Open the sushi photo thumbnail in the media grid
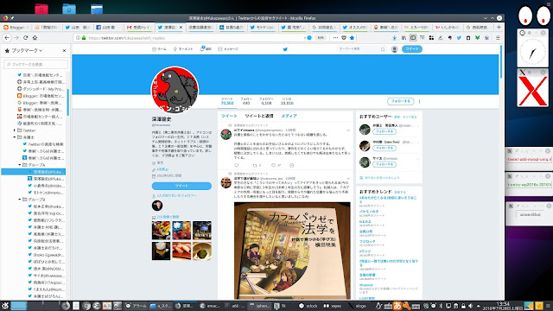 [181, 251]
